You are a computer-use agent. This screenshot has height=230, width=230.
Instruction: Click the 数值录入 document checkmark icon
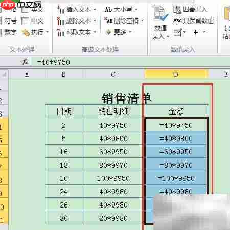click(160, 13)
